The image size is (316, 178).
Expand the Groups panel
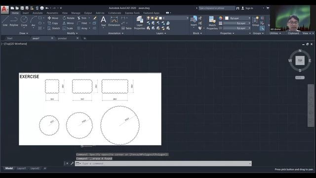coord(258,33)
